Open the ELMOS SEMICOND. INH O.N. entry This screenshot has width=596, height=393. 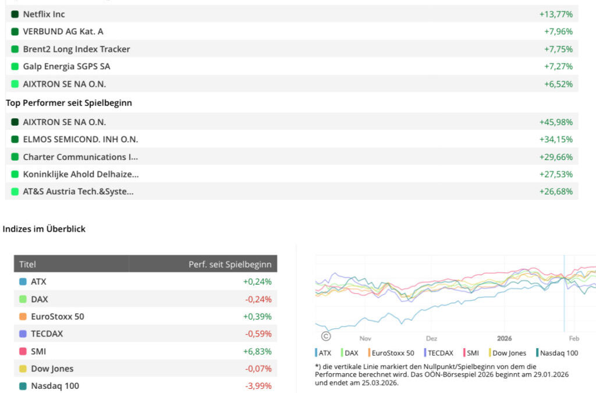coord(80,139)
